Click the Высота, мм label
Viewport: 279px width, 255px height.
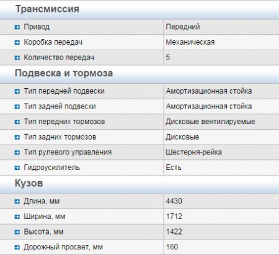[x=43, y=232]
